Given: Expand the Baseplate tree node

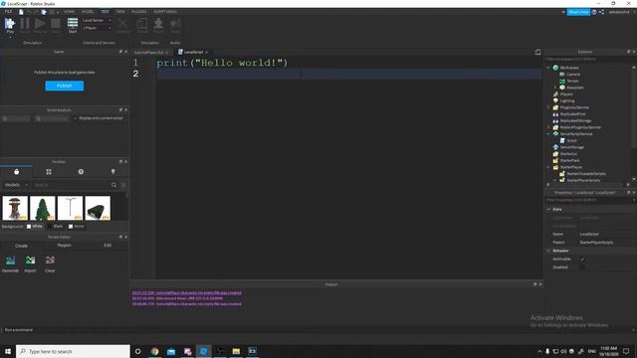Looking at the screenshot, I should tap(555, 88).
